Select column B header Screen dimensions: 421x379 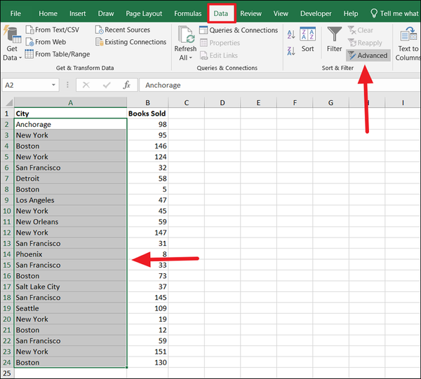(x=147, y=103)
